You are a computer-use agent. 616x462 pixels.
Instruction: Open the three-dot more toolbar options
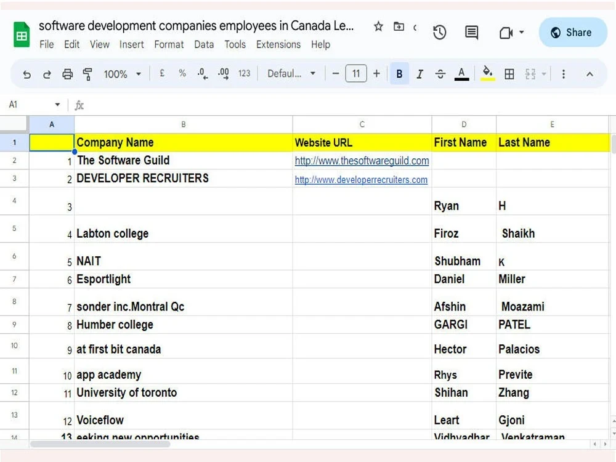point(564,74)
